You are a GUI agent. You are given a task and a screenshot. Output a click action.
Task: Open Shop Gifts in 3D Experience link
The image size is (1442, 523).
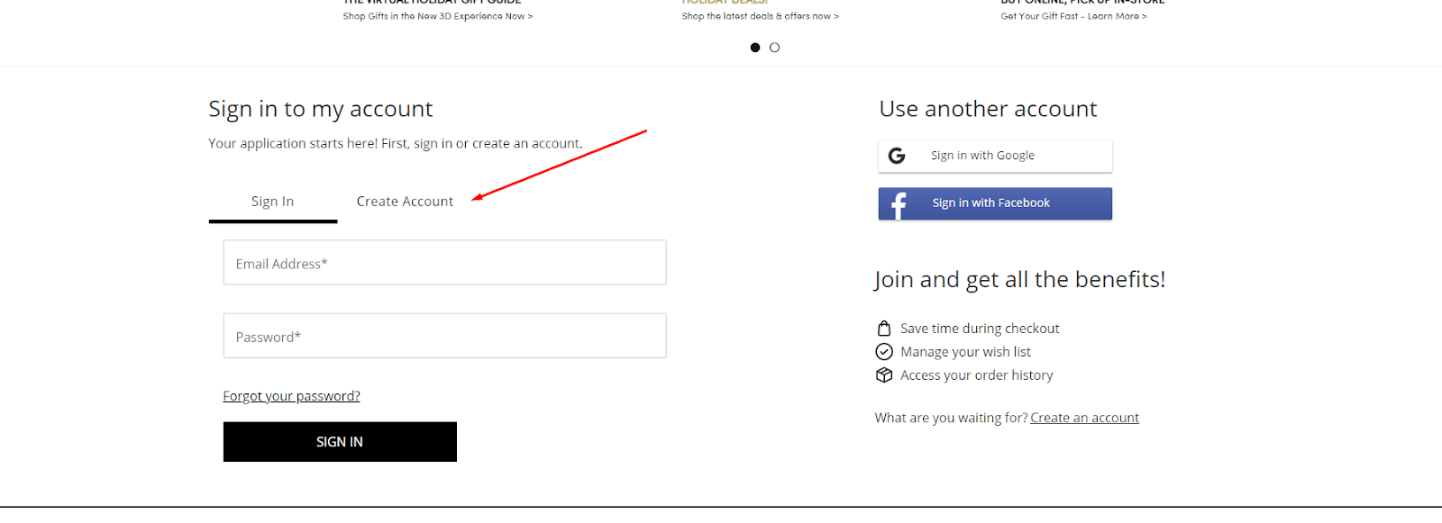(437, 16)
